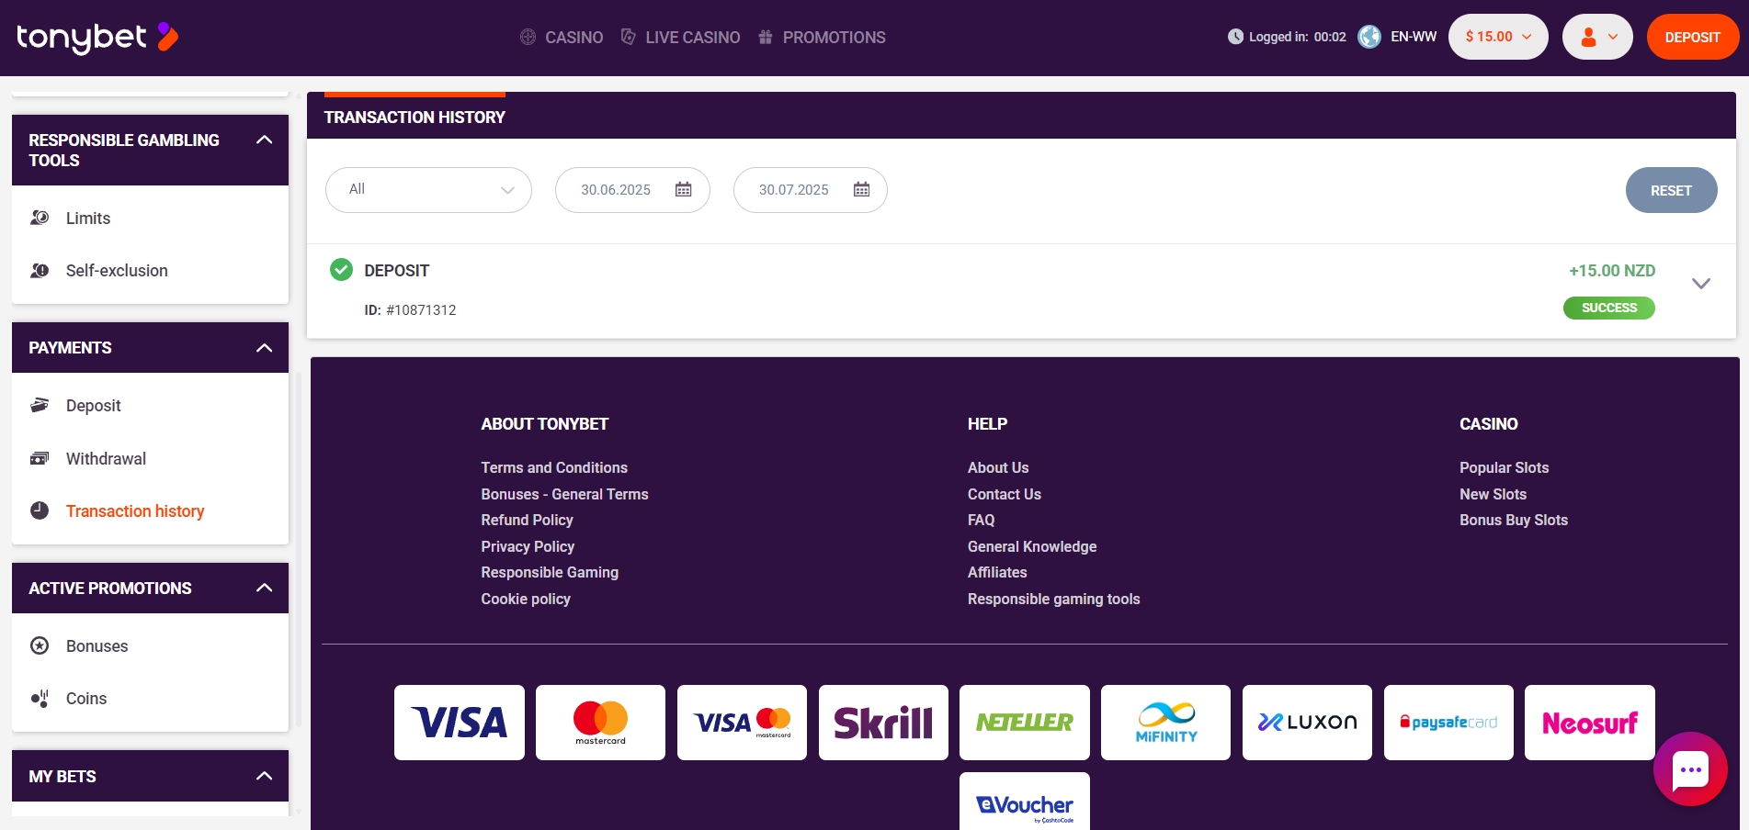Click the globe language icon

pyautogui.click(x=1369, y=37)
